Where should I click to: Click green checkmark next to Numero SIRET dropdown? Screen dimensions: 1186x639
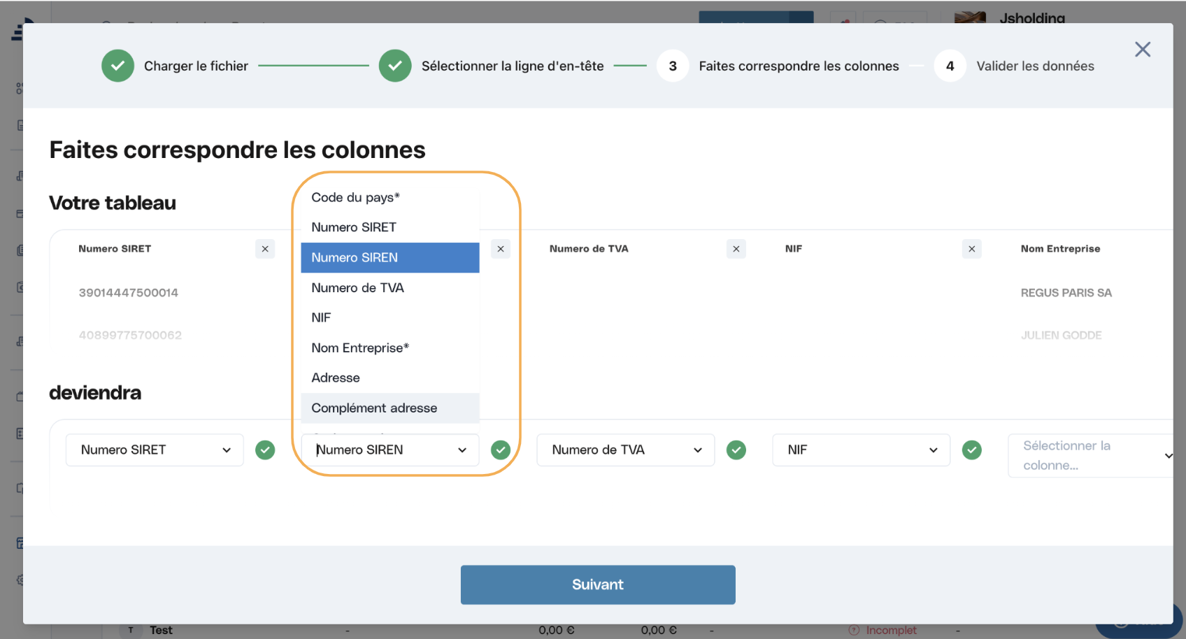click(265, 450)
